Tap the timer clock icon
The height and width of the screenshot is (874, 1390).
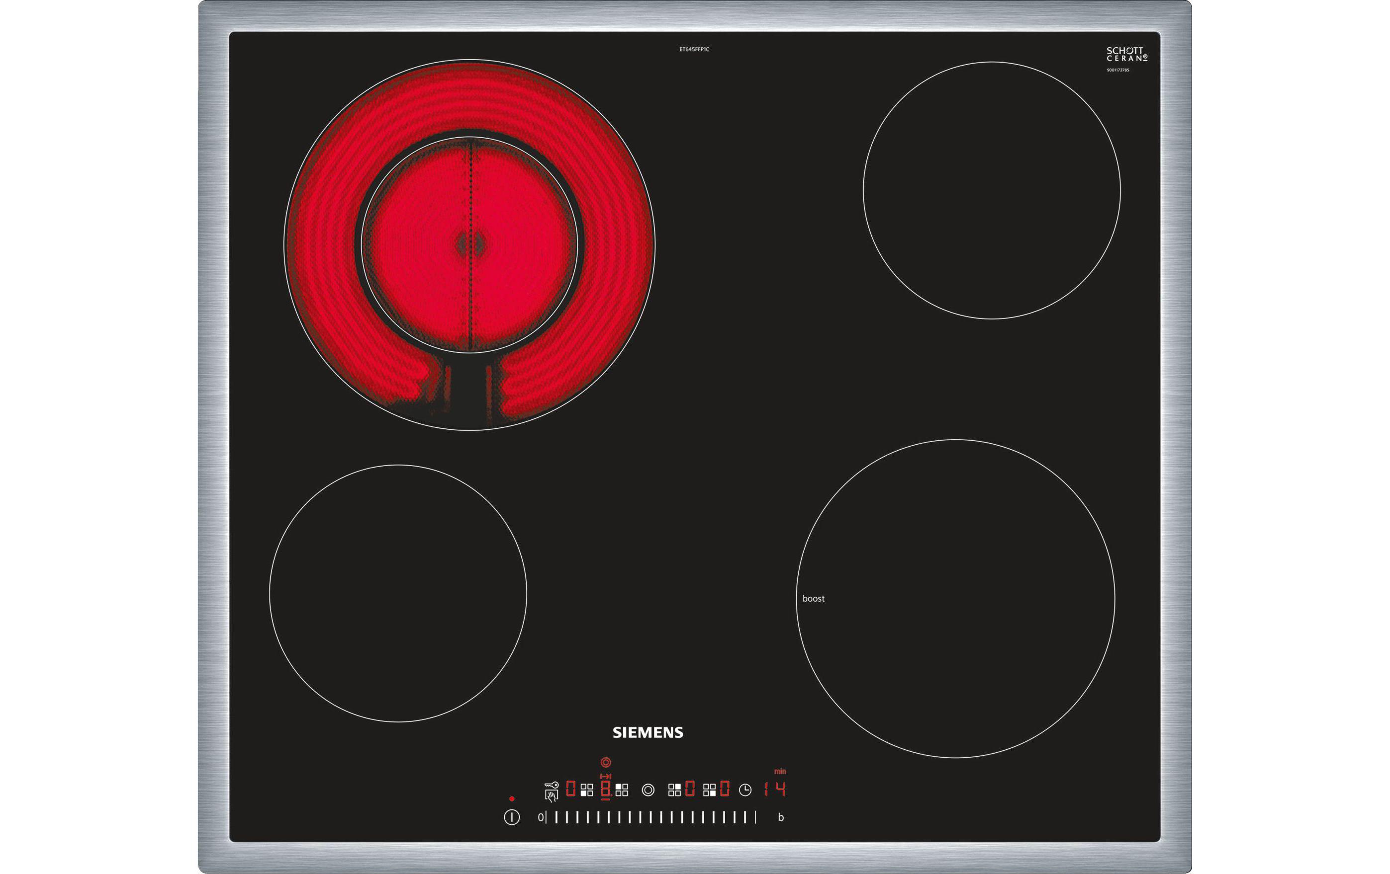tap(745, 790)
